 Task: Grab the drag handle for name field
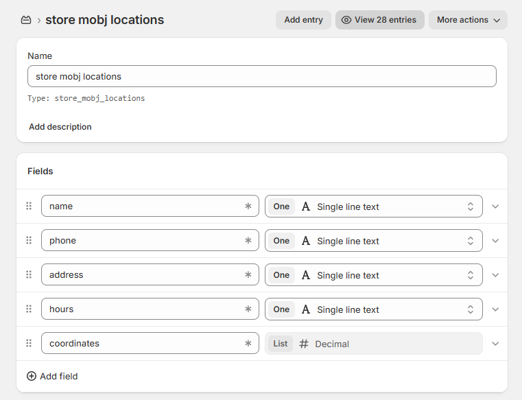click(29, 206)
